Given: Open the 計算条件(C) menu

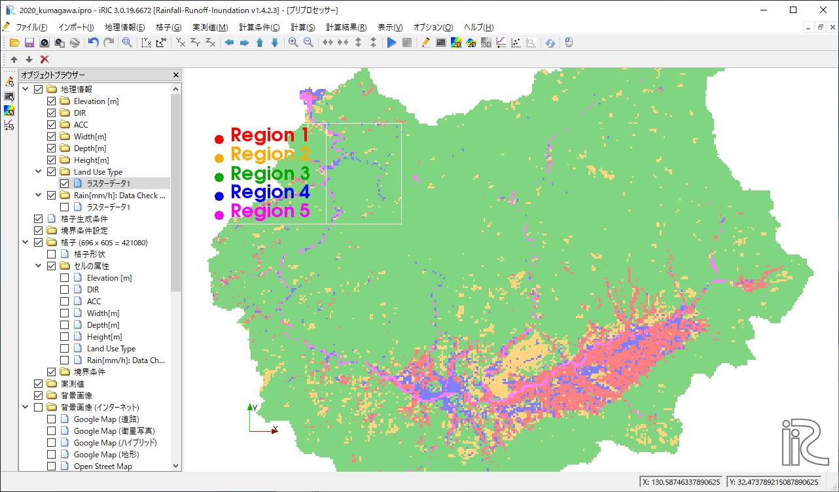Looking at the screenshot, I should pos(259,27).
